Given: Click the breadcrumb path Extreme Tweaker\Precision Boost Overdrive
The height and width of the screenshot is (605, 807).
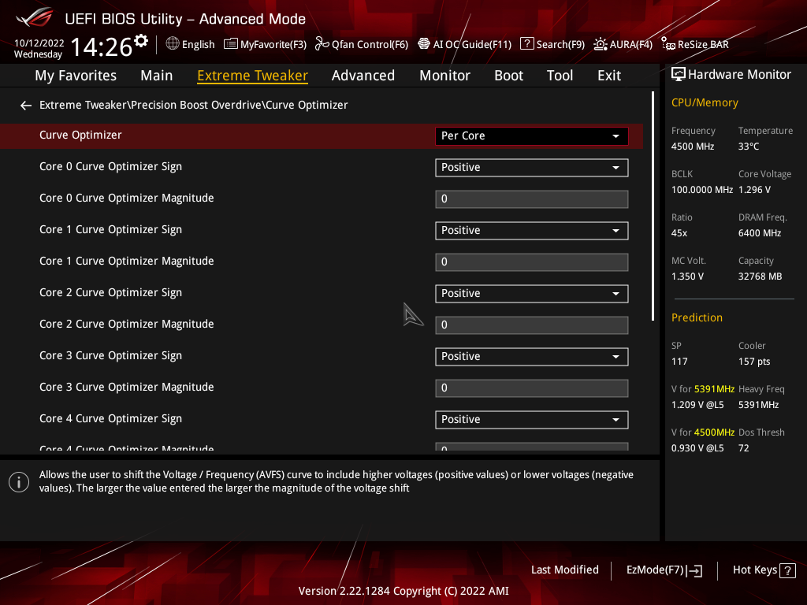Looking at the screenshot, I should [151, 105].
